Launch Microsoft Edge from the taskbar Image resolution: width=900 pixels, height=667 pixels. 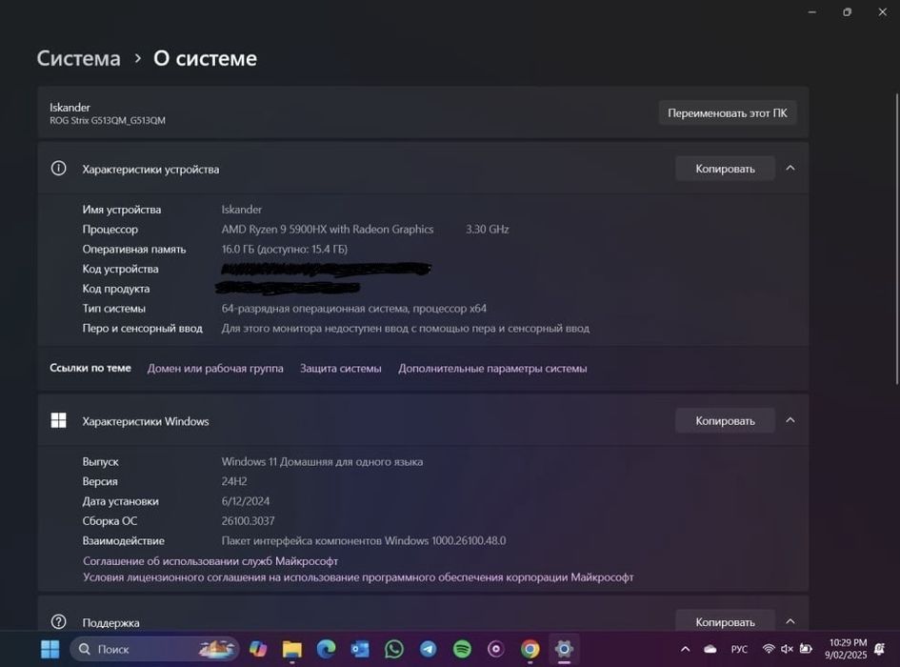tap(326, 649)
